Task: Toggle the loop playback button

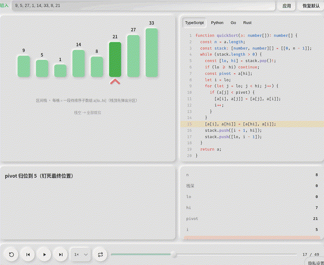Action: [x=100, y=255]
